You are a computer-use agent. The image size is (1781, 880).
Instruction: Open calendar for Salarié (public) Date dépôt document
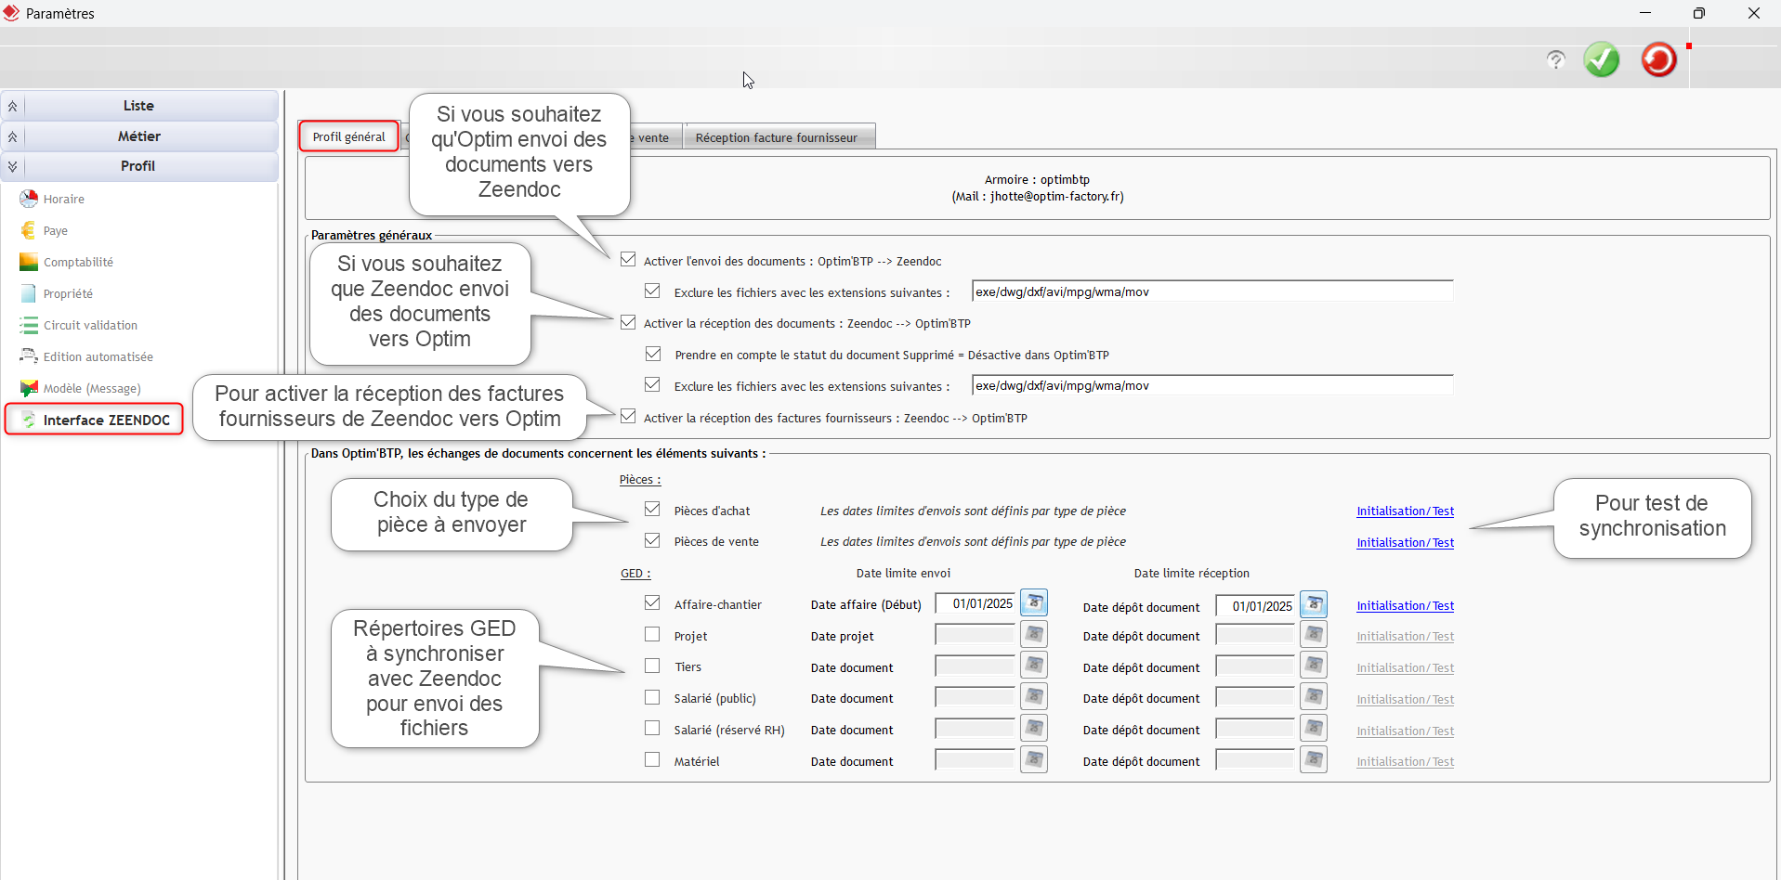[1314, 697]
